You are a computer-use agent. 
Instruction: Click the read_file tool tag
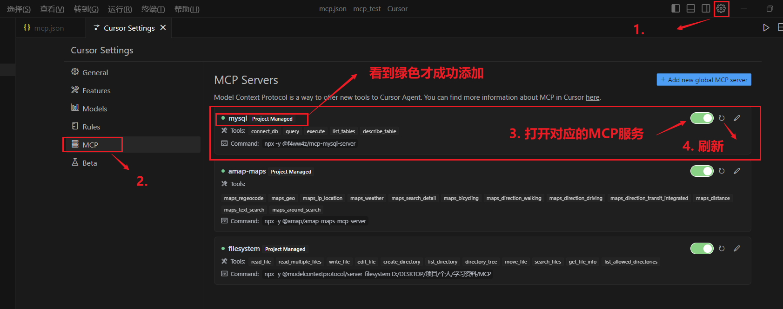pos(261,262)
